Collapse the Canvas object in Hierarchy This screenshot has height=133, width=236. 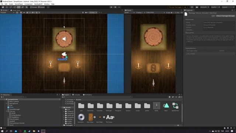tap(7, 111)
